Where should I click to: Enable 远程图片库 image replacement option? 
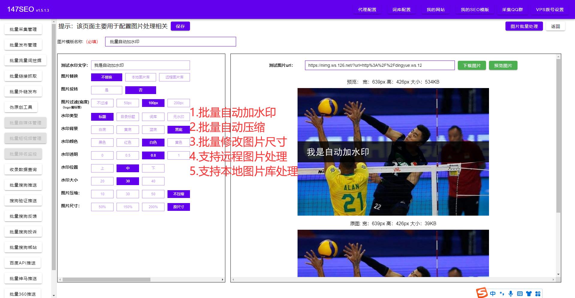tap(174, 77)
